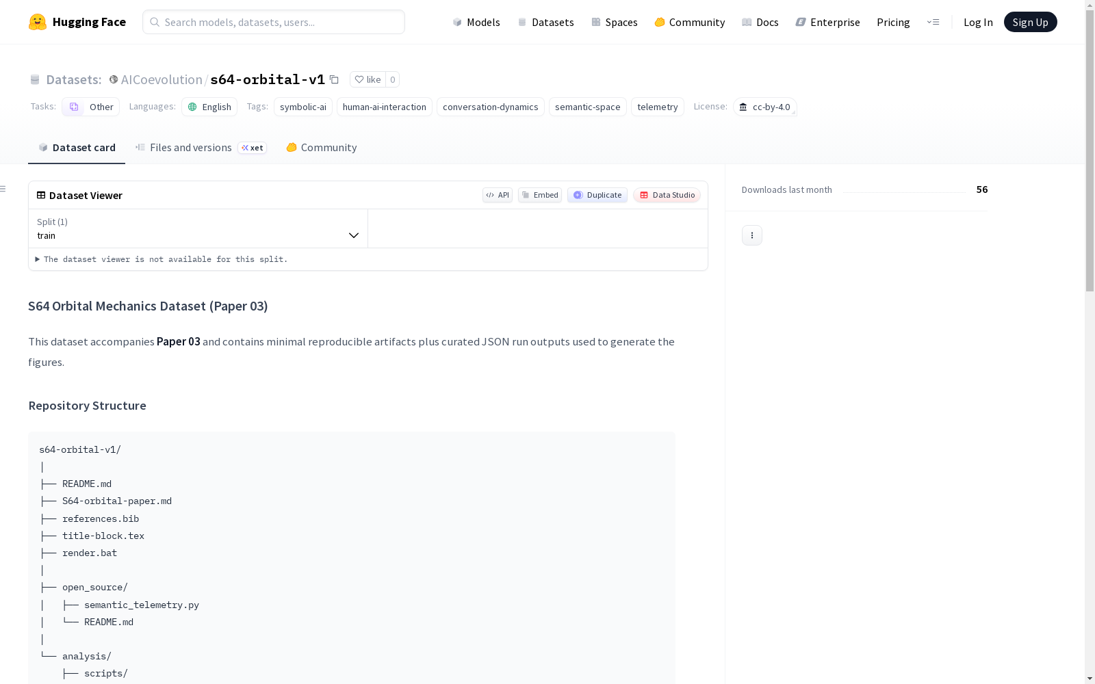Viewport: 1095px width, 684px height.
Task: Open Models in the top navigation
Action: click(476, 22)
